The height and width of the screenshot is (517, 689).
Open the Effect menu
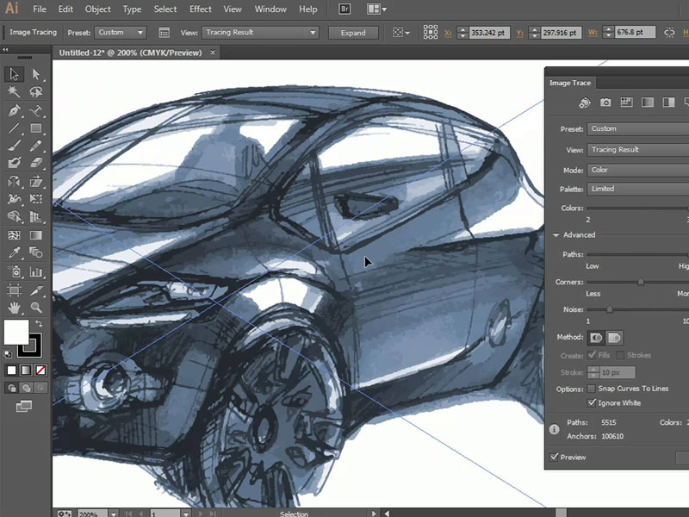click(201, 9)
